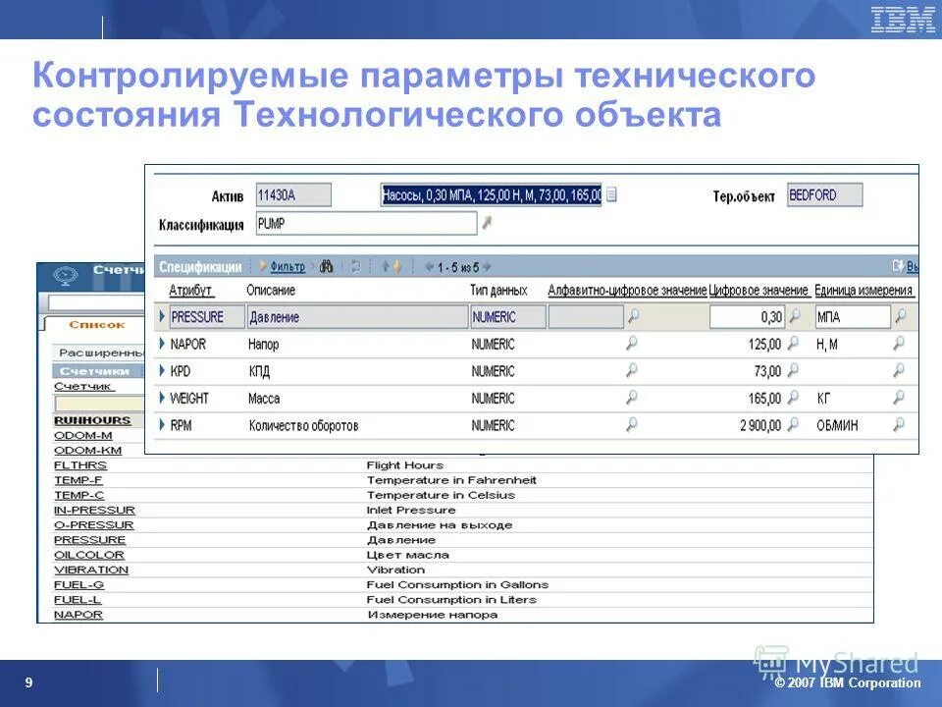Viewport: 942px width, 707px height.
Task: Open alphanumeric value lookup in NAPOR row
Action: tap(631, 344)
